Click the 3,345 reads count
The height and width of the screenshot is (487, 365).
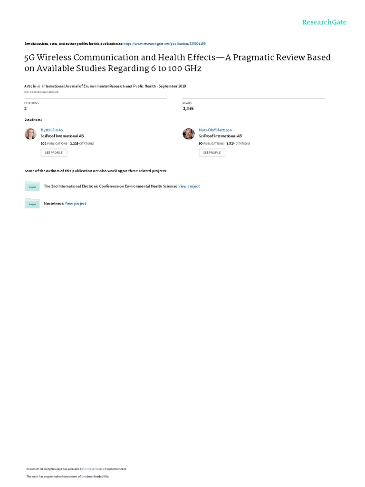(188, 108)
